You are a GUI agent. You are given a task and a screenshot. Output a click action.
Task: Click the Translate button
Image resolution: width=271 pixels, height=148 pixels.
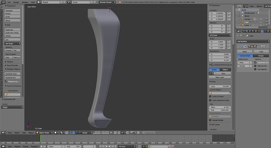point(13,11)
